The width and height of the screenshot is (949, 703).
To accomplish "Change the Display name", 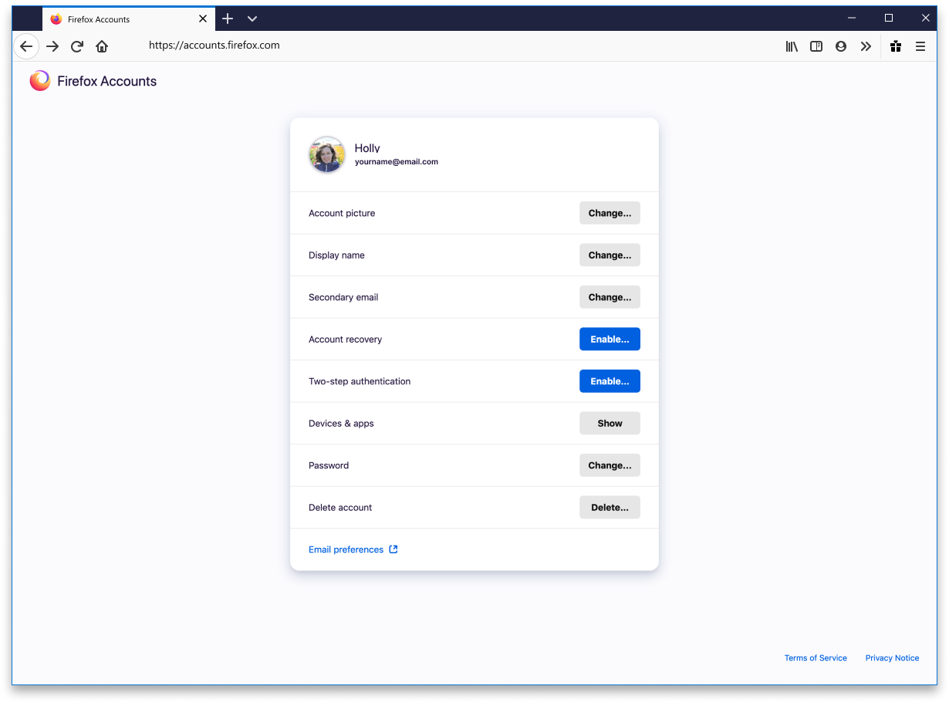I will [x=610, y=255].
